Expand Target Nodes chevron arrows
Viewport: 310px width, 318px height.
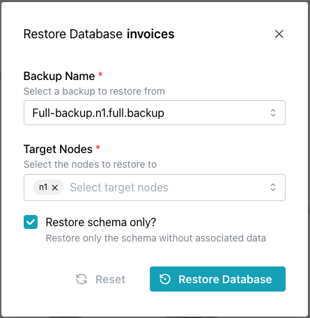pos(273,187)
